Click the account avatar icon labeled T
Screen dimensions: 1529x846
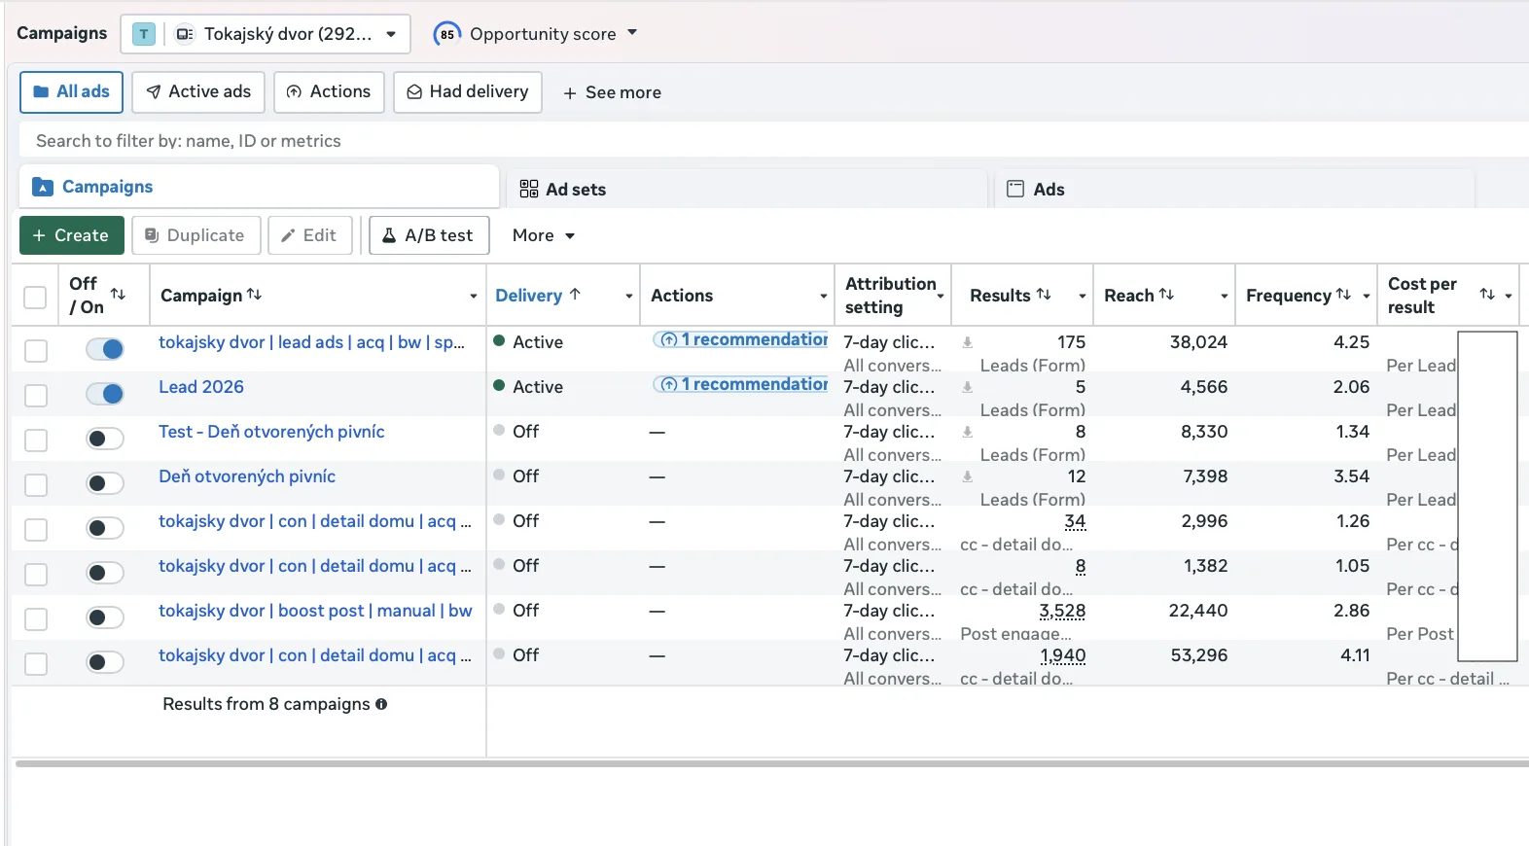pos(144,34)
